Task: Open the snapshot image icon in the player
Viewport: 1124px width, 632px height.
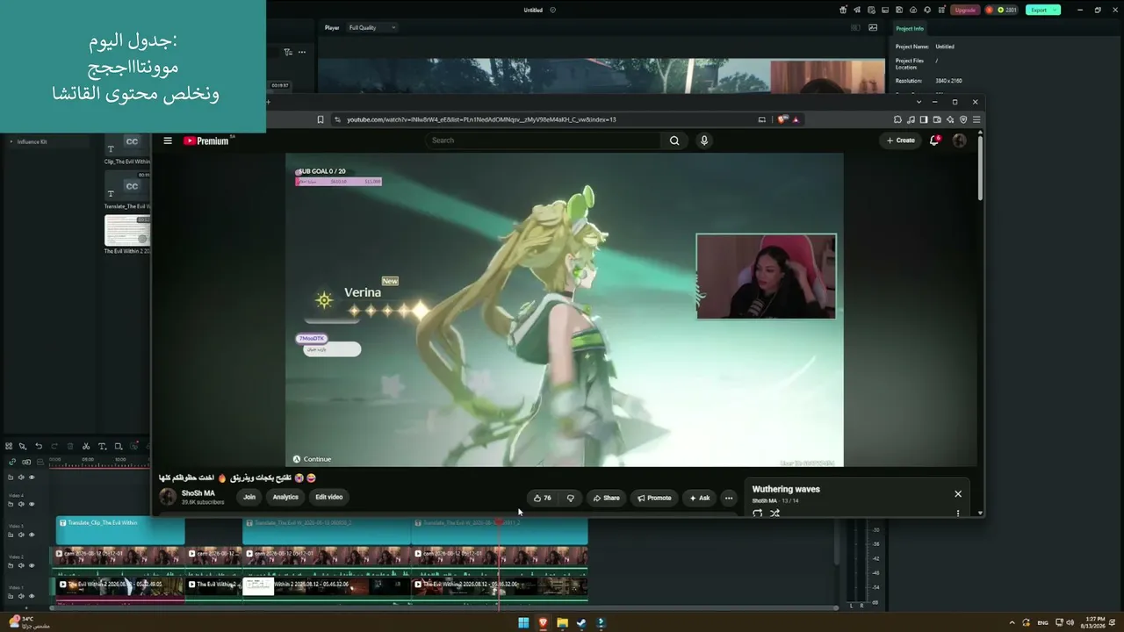Action: [x=873, y=27]
